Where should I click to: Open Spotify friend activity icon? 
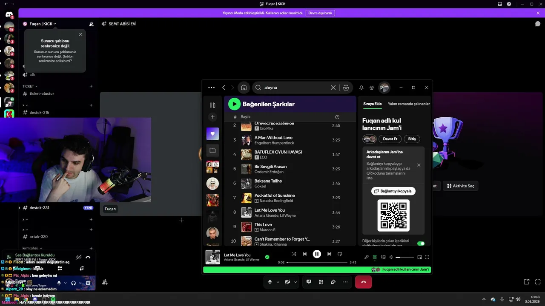(372, 88)
